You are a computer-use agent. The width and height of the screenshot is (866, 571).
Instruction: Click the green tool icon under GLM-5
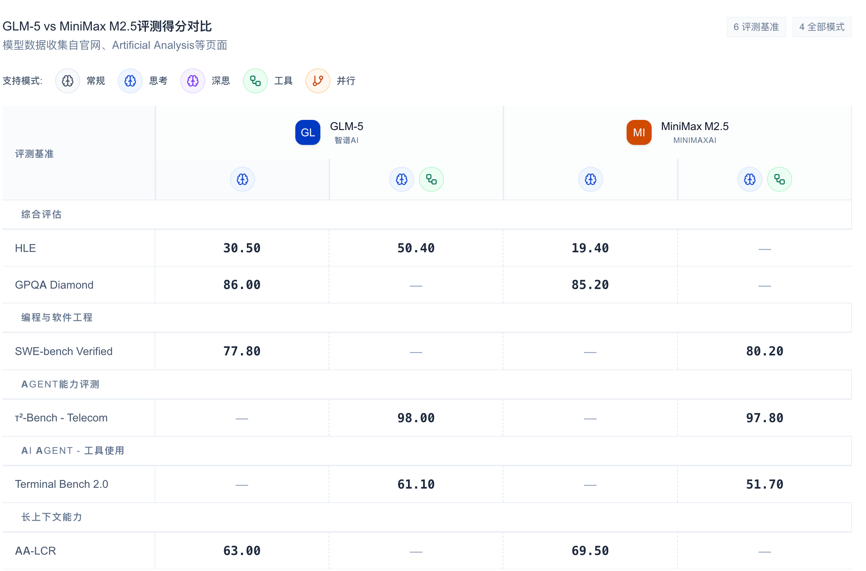coord(431,179)
